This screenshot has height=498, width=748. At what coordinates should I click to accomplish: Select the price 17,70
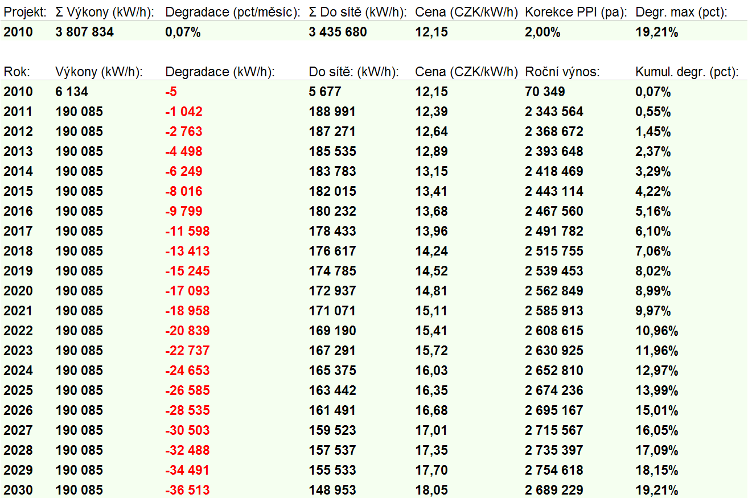pyautogui.click(x=431, y=471)
